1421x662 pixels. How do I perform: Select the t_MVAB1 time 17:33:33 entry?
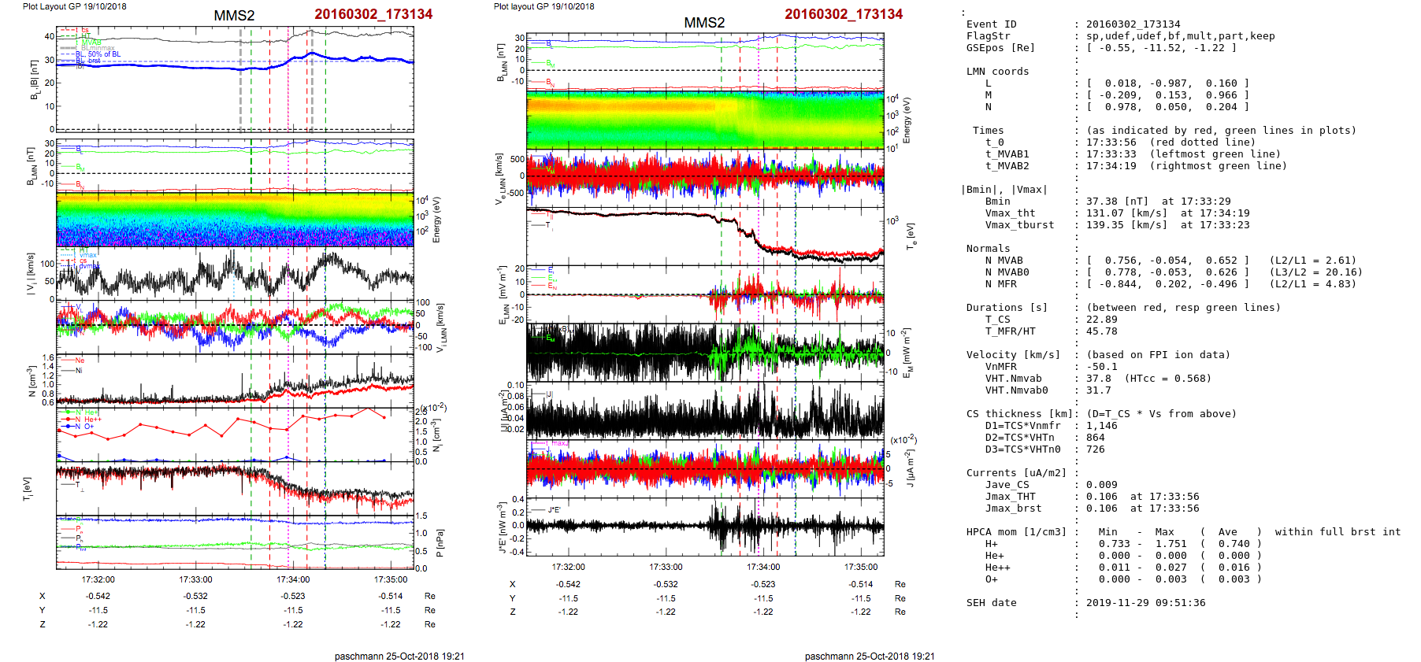tap(1111, 154)
